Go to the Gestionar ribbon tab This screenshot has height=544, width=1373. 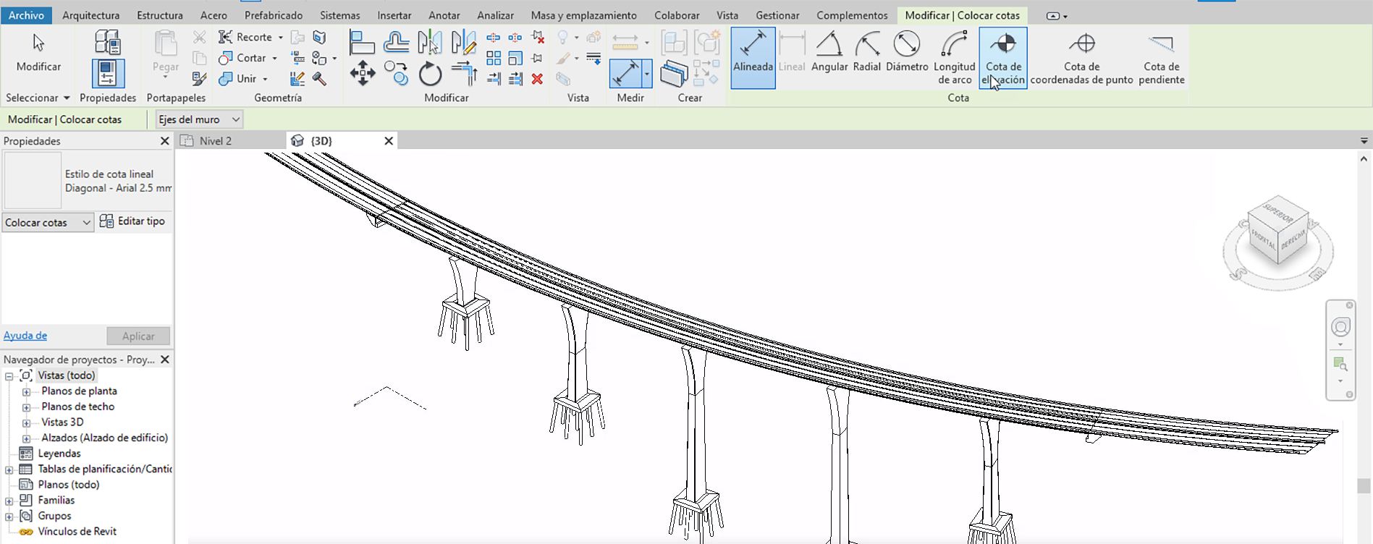777,15
